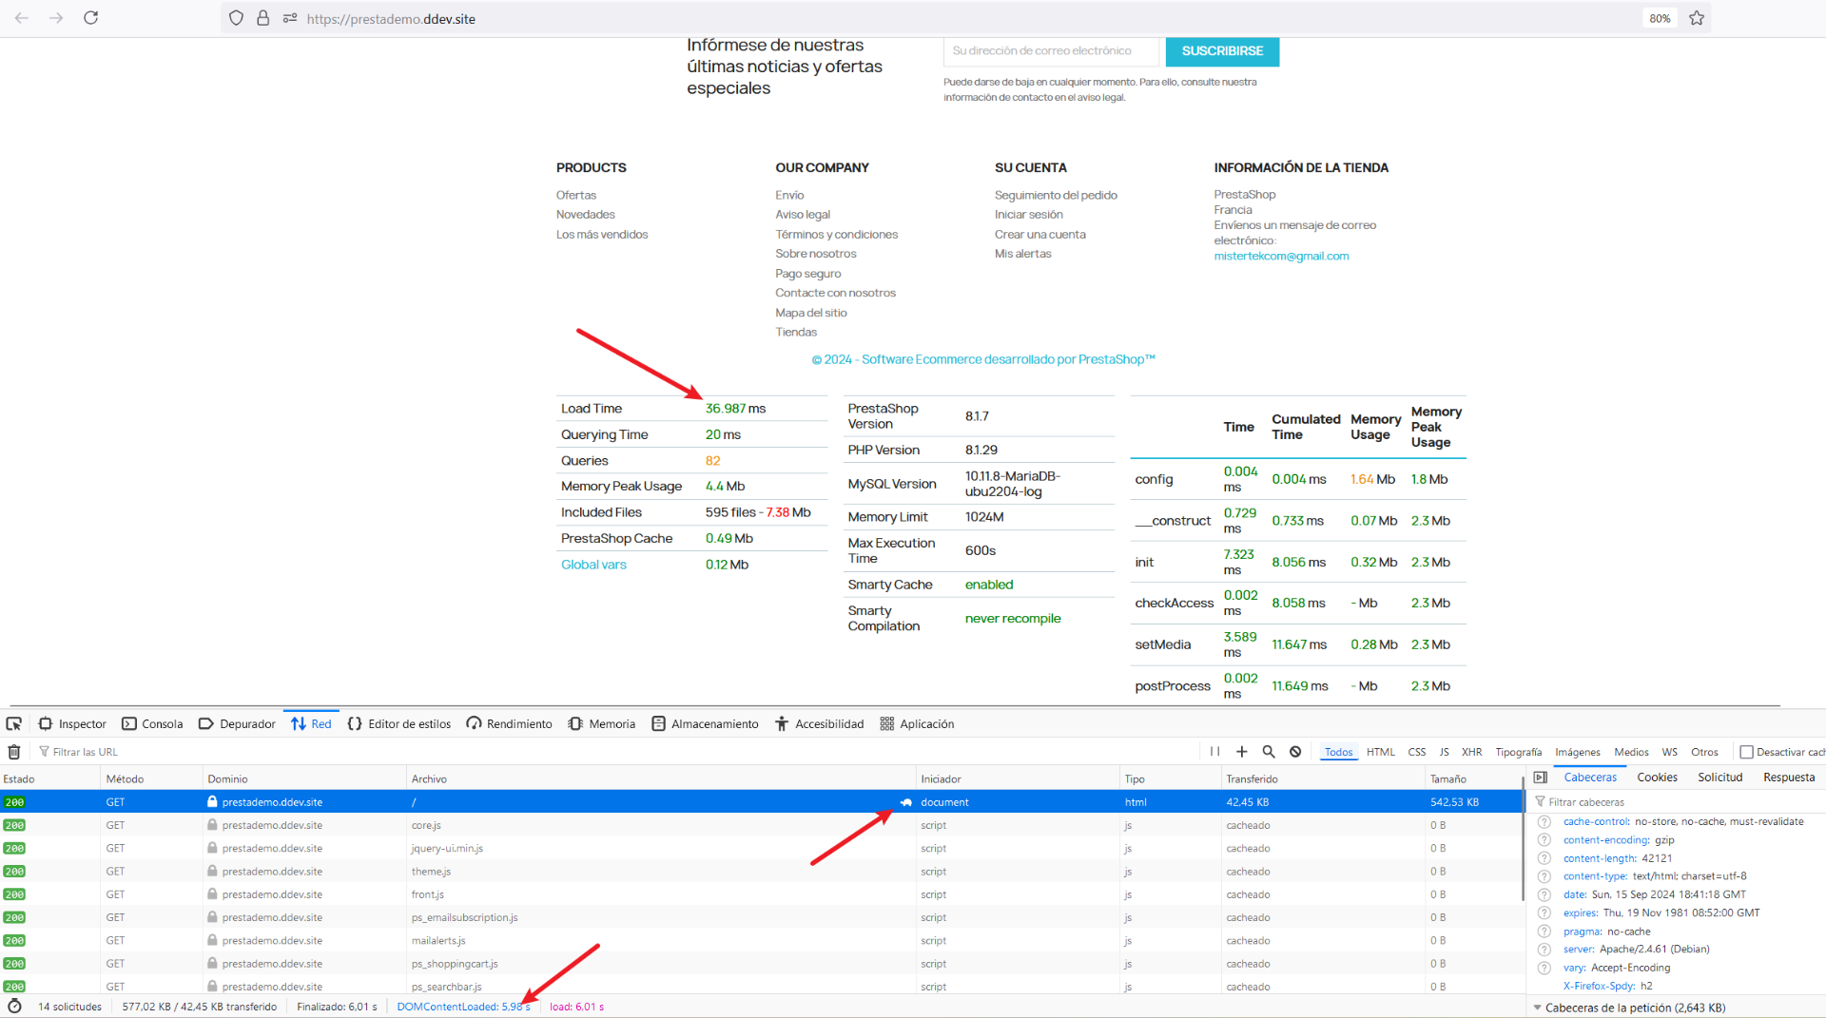Screen dimensions: 1826x1018
Task: Add a new network request with plus icon
Action: click(1241, 752)
